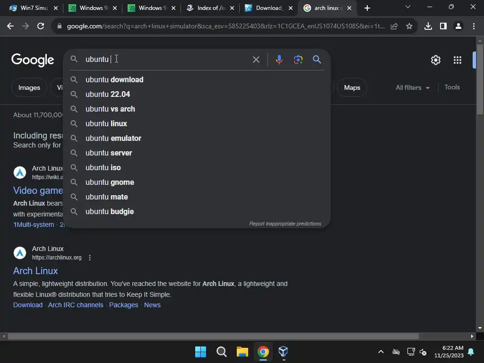The image size is (484, 363).
Task: Open the Windows Start menu
Action: tap(200, 352)
